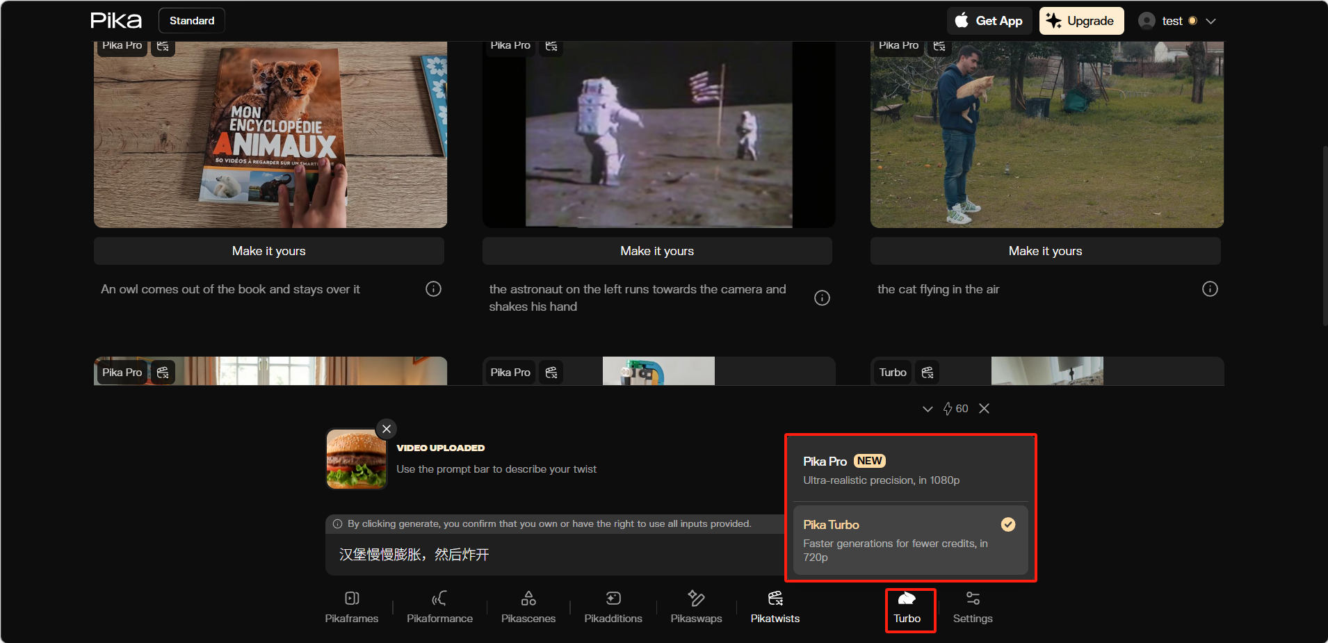
Task: Click the prompt text input field
Action: [555, 555]
